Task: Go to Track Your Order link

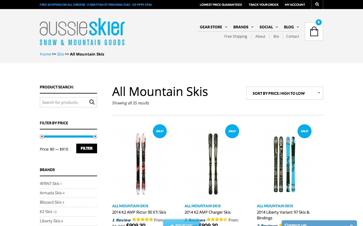Action: tap(264, 5)
